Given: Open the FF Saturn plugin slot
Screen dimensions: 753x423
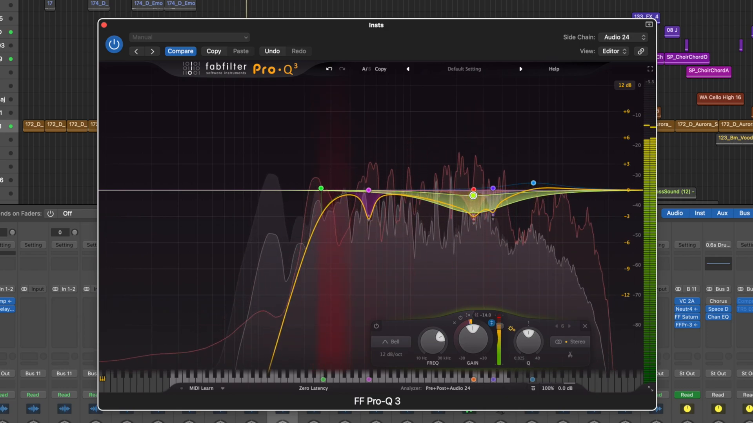Looking at the screenshot, I should pyautogui.click(x=687, y=317).
